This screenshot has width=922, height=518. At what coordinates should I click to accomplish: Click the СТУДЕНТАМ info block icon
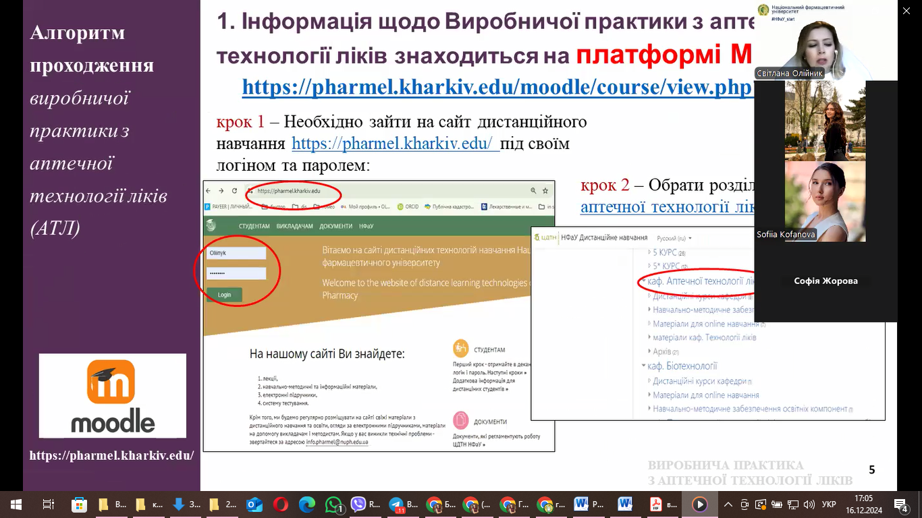(x=462, y=349)
